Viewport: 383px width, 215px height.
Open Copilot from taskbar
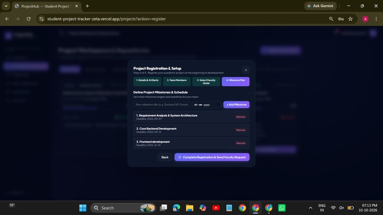coord(203,208)
